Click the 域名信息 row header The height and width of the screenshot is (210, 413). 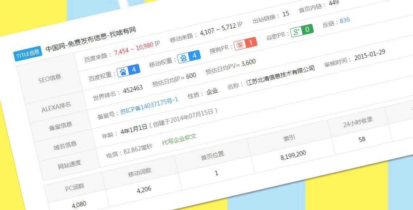(x=65, y=146)
